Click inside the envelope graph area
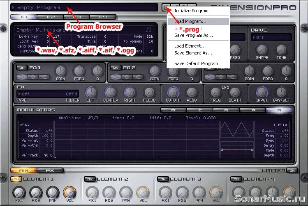The width and height of the screenshot is (308, 206). 137,139
